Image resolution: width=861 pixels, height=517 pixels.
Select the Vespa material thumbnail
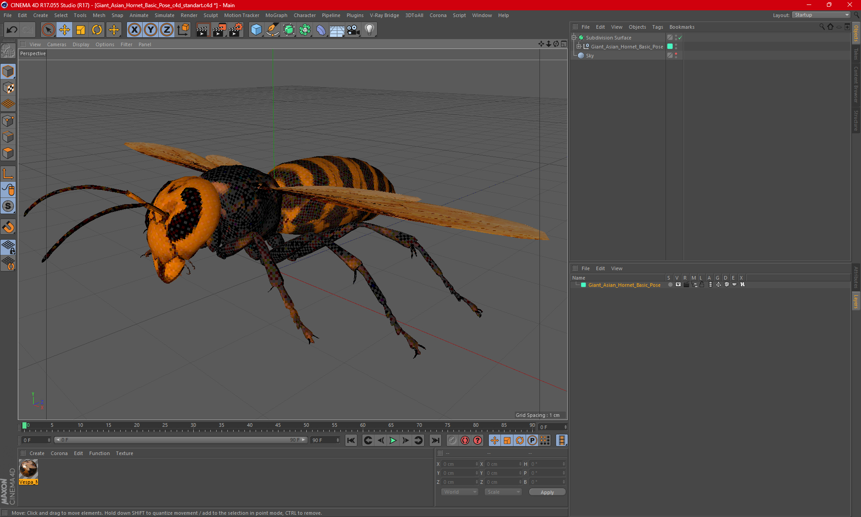point(28,469)
